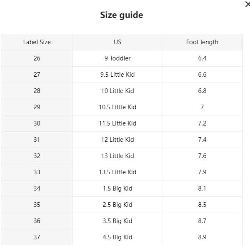Click the Foot length column header
Viewport: 250px width, 246px height.
click(x=202, y=42)
